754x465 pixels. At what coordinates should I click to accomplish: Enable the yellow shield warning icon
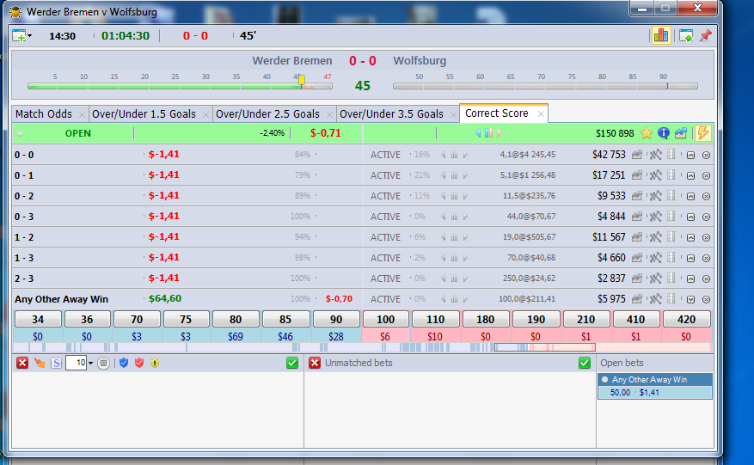155,363
